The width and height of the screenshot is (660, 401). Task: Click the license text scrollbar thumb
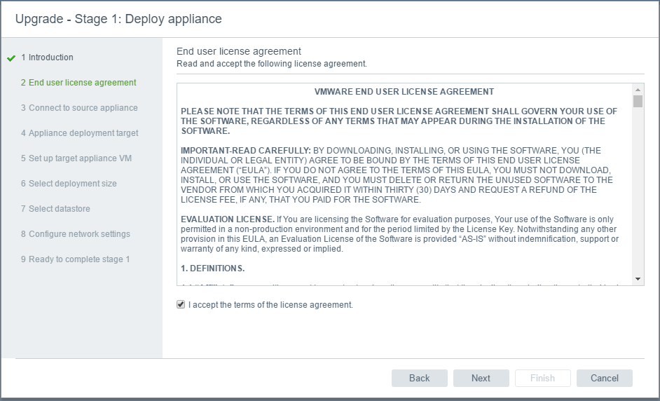638,101
